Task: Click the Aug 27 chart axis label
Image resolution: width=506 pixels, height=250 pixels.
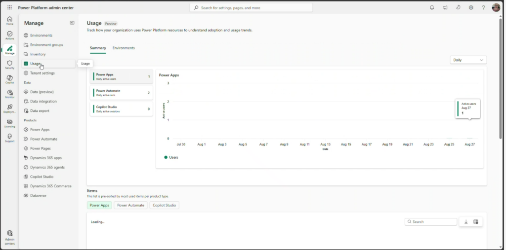Action: pos(469,144)
